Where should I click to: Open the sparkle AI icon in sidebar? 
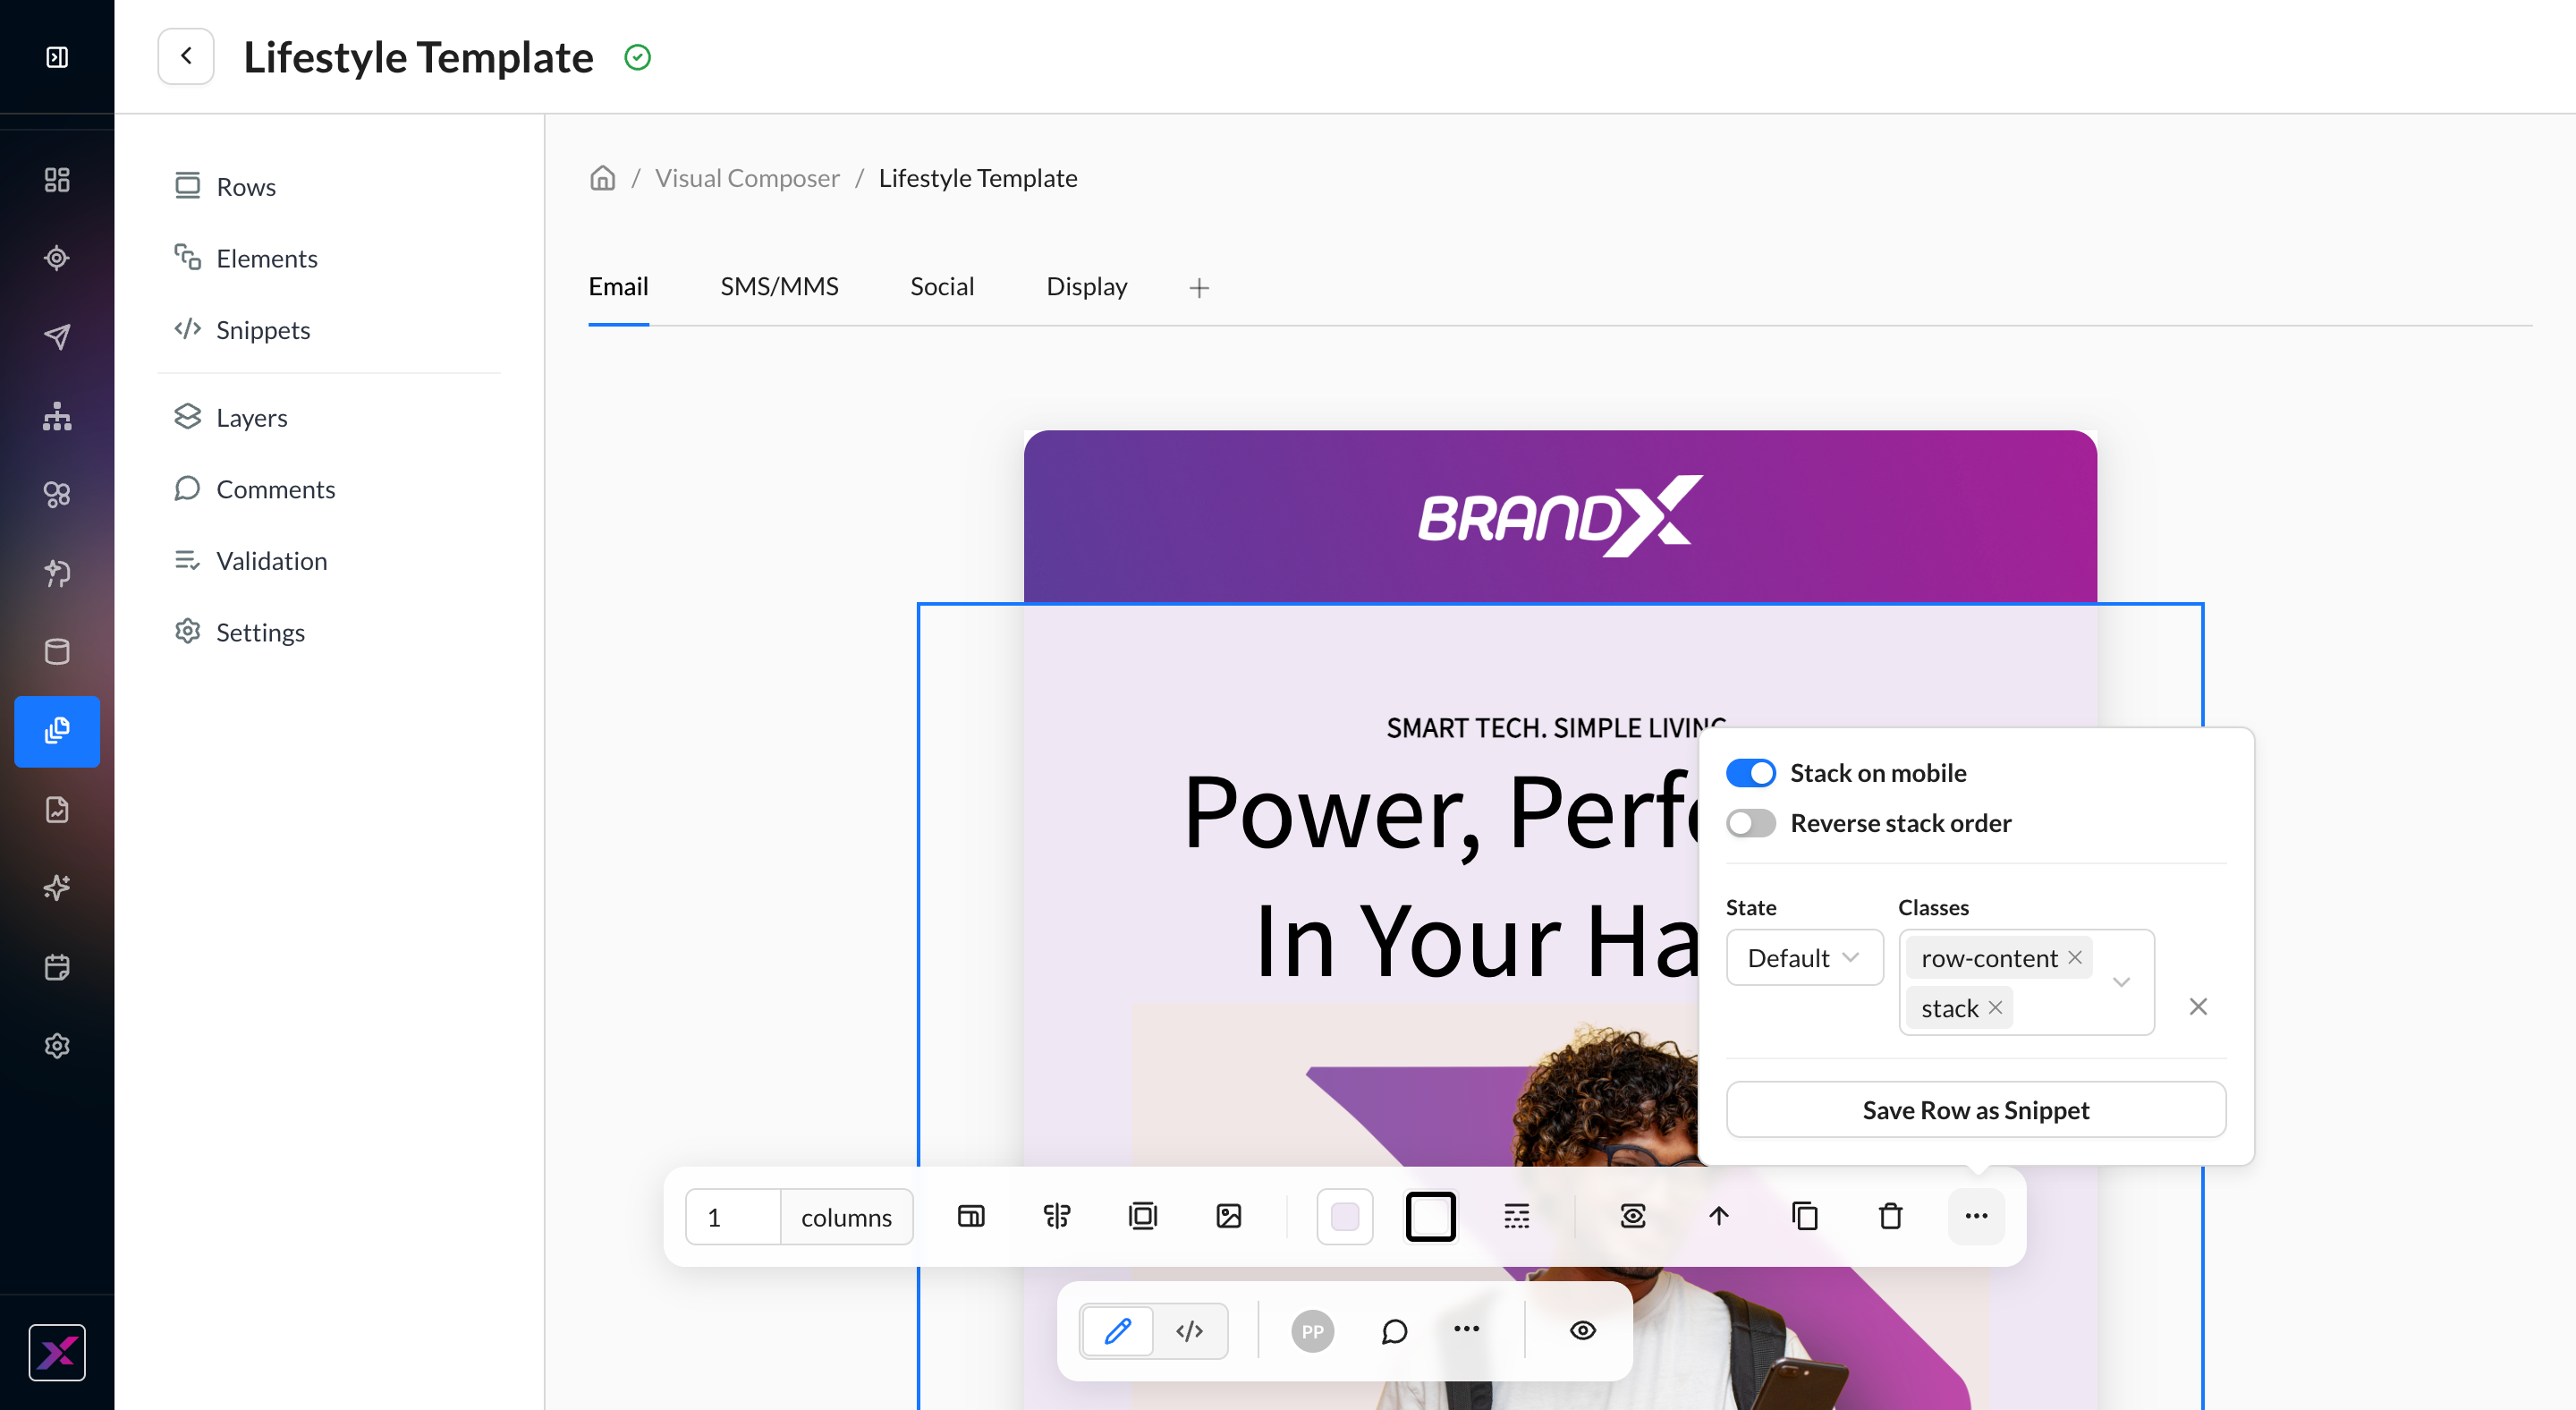pyautogui.click(x=57, y=888)
